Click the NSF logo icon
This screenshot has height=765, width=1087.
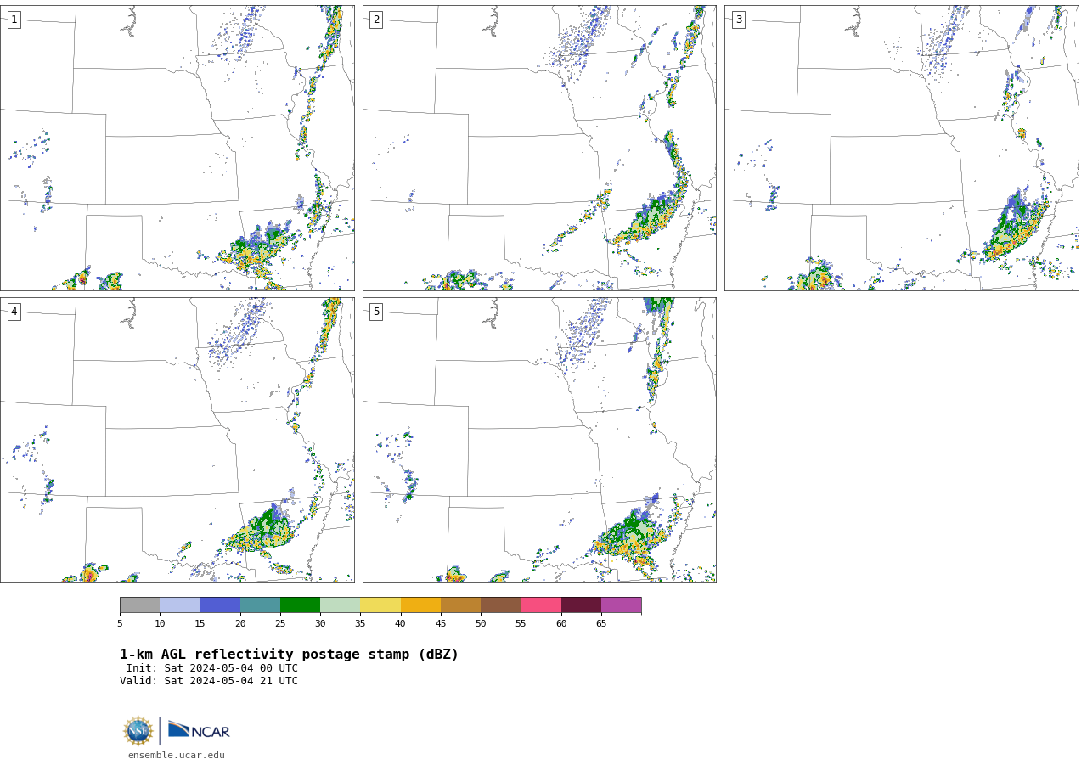click(x=138, y=731)
